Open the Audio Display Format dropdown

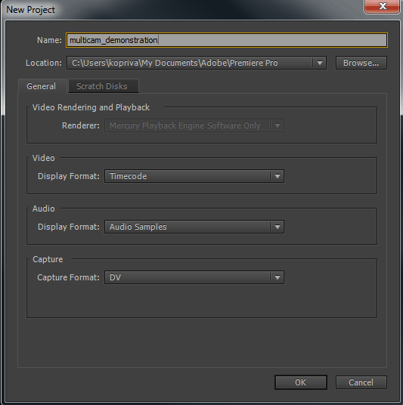194,227
